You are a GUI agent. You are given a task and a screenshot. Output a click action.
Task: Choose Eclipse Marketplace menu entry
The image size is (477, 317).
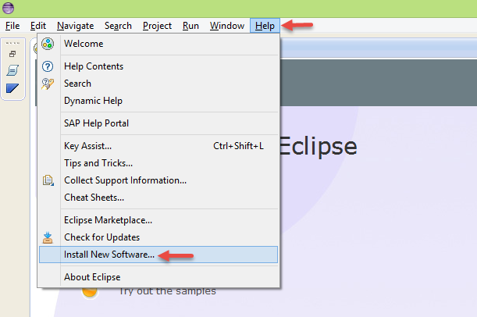tap(108, 220)
